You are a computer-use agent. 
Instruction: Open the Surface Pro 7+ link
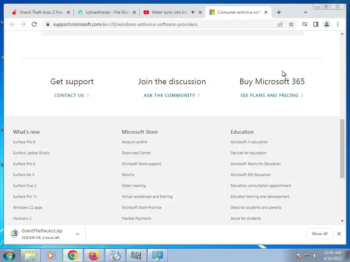pos(25,196)
